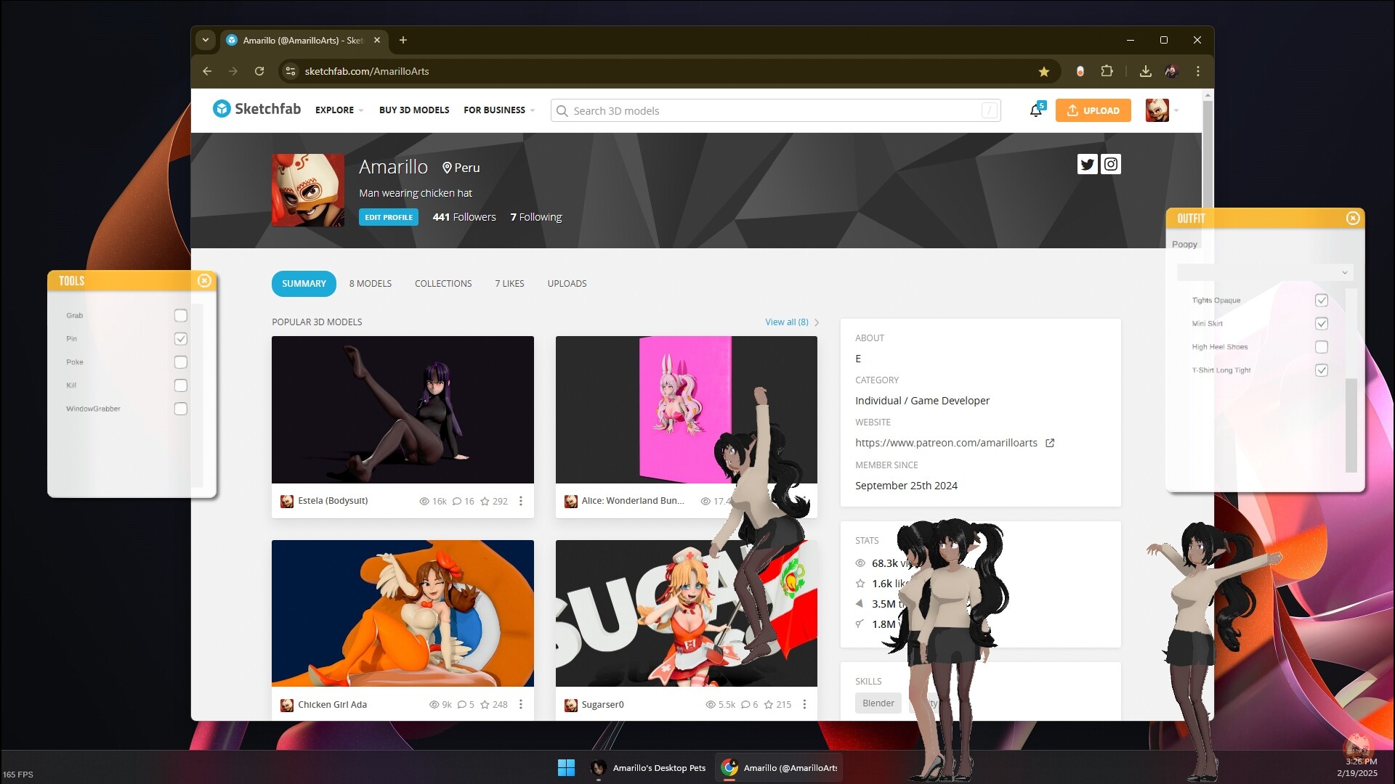The height and width of the screenshot is (784, 1395).
Task: Open options menu for Sugarser0
Action: (804, 704)
